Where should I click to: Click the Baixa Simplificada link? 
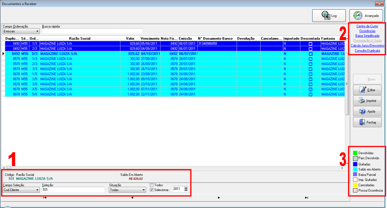tap(367, 36)
